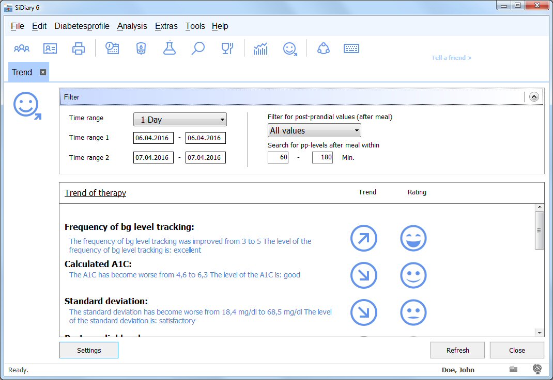Open the Analysis menu
553x380 pixels.
pos(132,26)
